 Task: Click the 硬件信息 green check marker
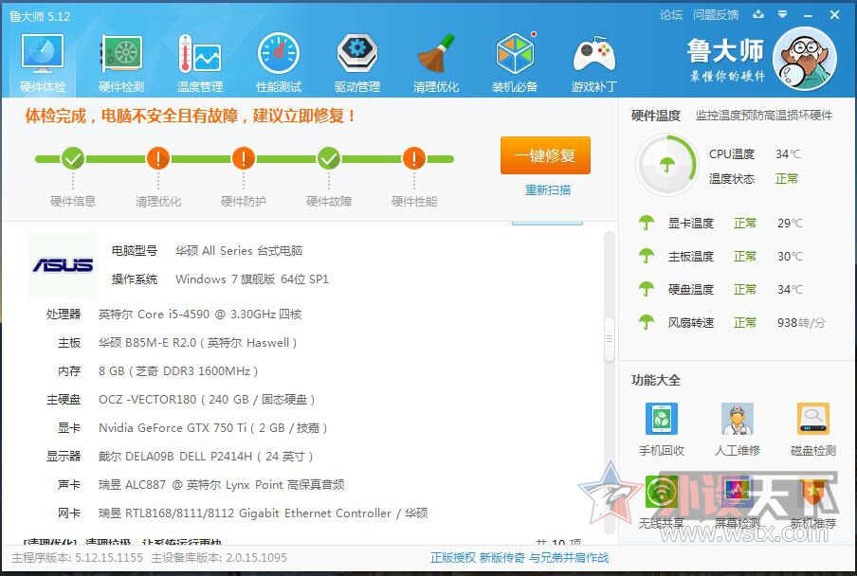[73, 159]
